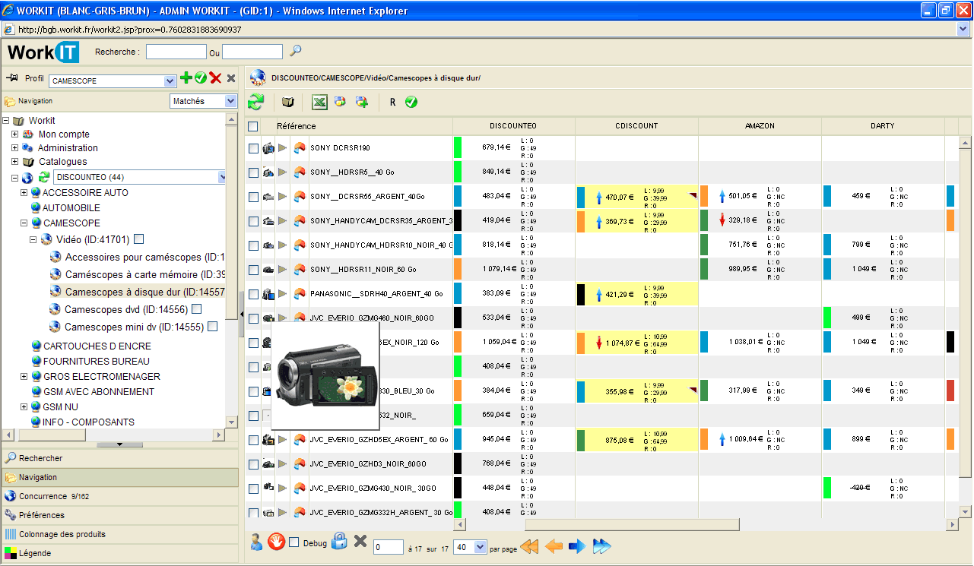Click play triangle on SONY DCRSR190 row
Screen dimensions: 974x566
tap(283, 147)
